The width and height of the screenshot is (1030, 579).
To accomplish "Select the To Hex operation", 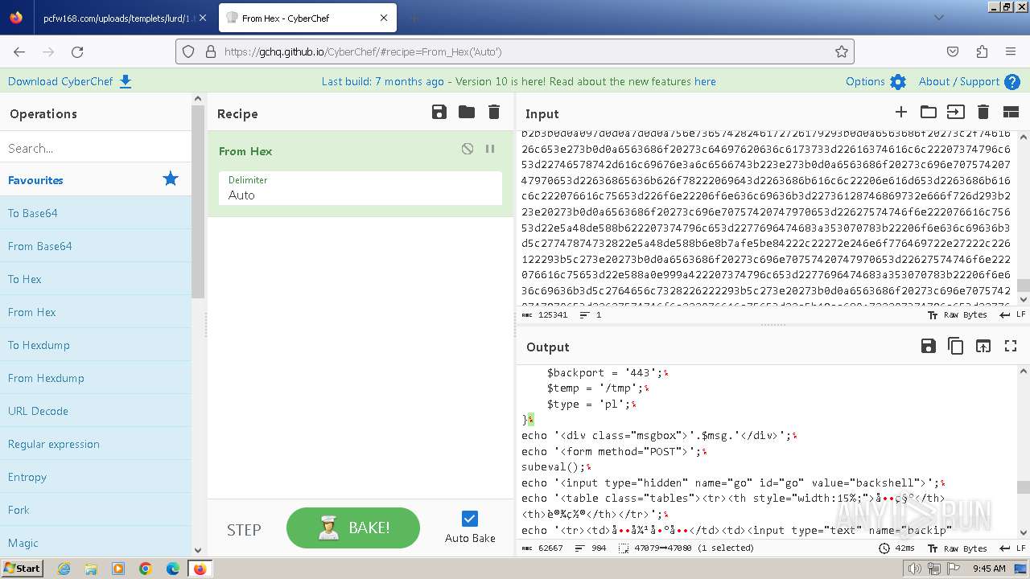I will click(x=96, y=279).
